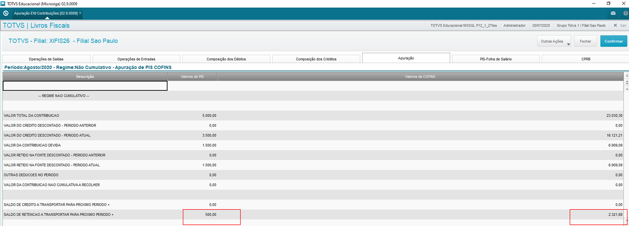This screenshot has width=629, height=226.
Task: Restore the application window
Action: (608, 3)
